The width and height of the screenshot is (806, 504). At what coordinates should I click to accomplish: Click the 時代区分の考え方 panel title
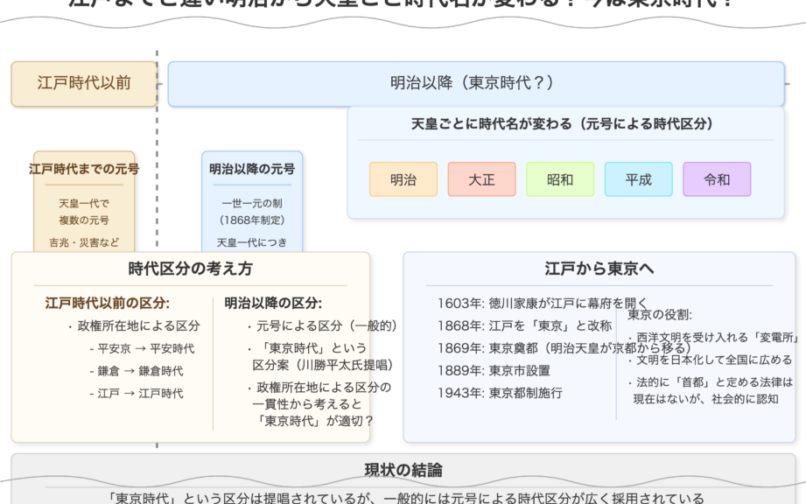190,269
